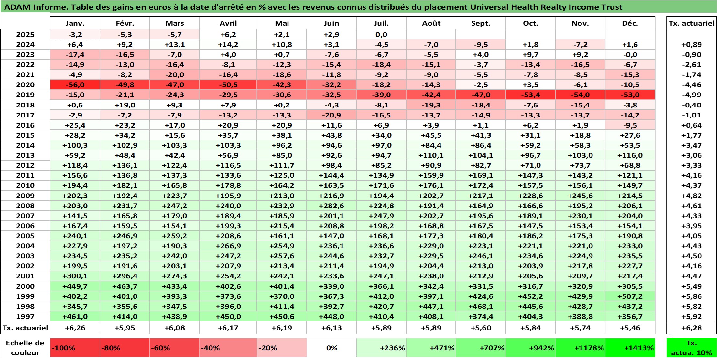Click the +25,4 cell for January 2016
This screenshot has width=717, height=358.
(75, 125)
